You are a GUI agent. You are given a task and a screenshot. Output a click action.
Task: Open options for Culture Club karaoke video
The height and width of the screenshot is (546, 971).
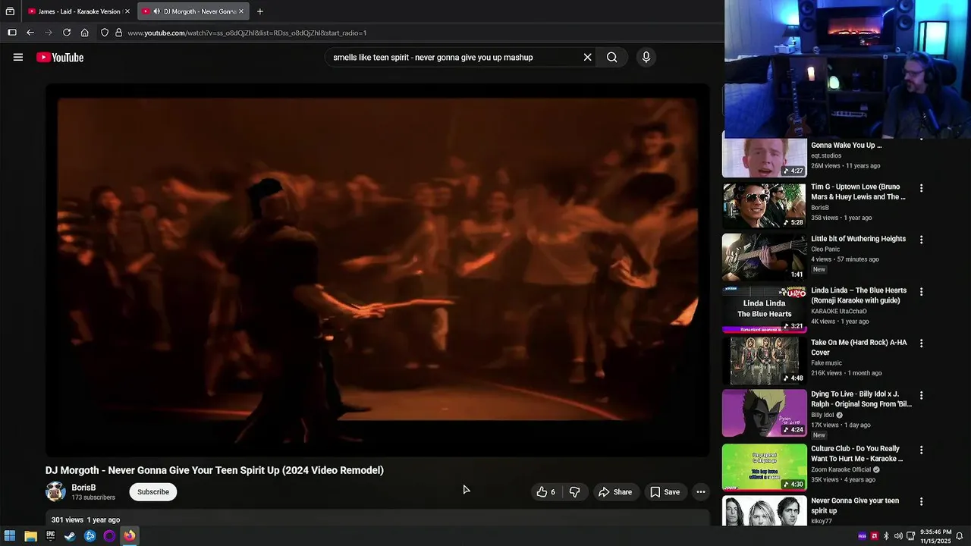[x=922, y=450]
